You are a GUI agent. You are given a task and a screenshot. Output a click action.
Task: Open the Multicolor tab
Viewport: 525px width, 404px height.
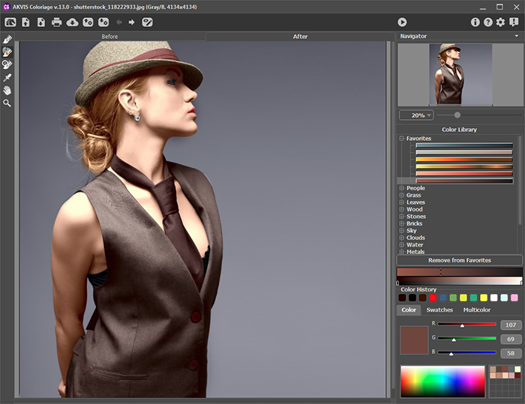(477, 310)
